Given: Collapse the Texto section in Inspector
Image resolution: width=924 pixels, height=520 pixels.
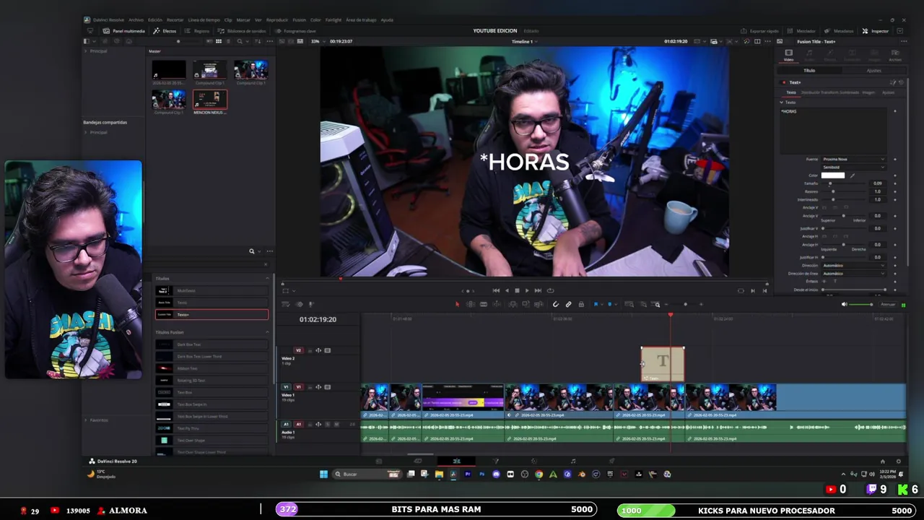Looking at the screenshot, I should click(x=781, y=103).
